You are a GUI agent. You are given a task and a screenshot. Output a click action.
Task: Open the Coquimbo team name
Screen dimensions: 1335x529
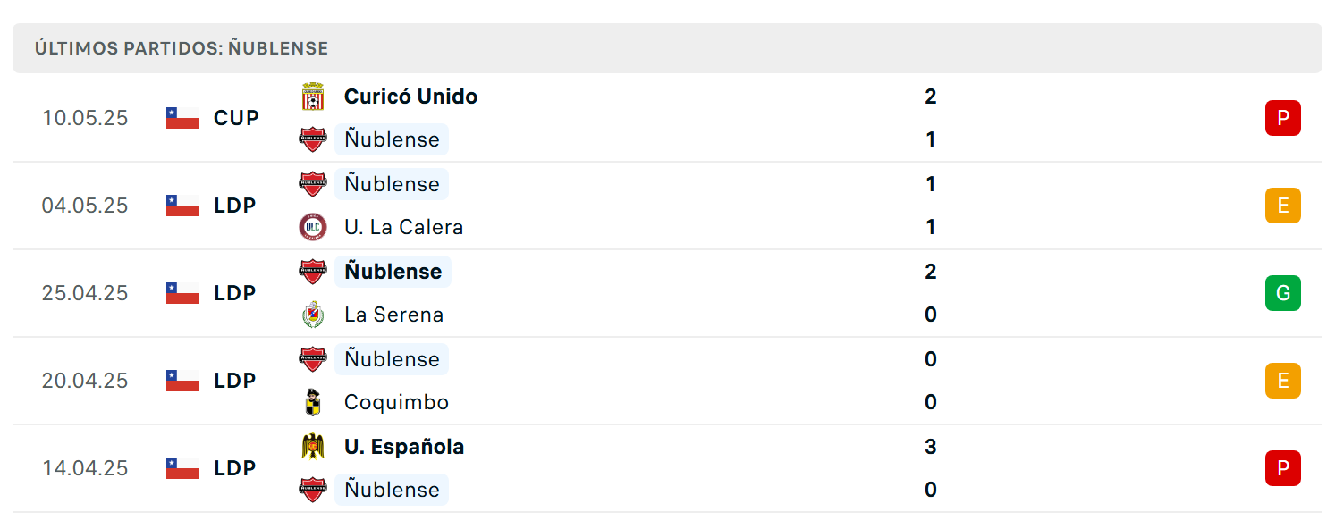point(396,402)
